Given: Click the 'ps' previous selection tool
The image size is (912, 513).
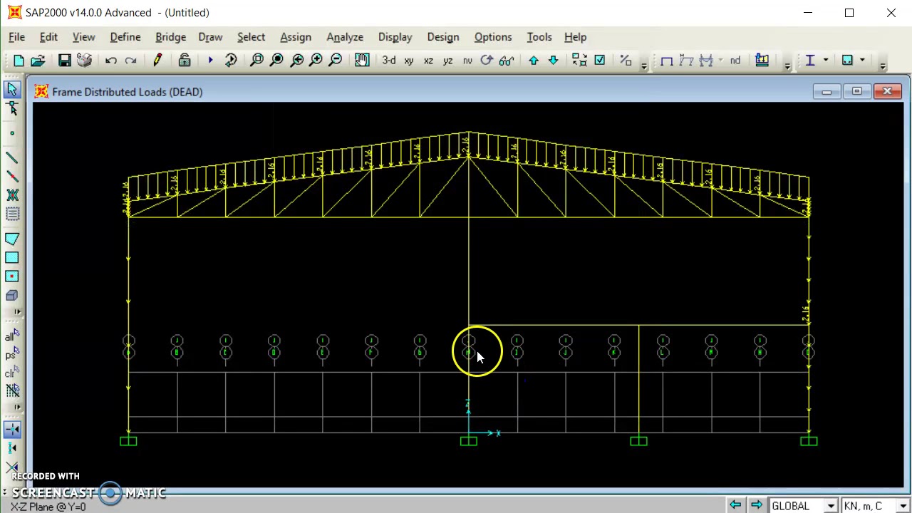Looking at the screenshot, I should point(12,354).
